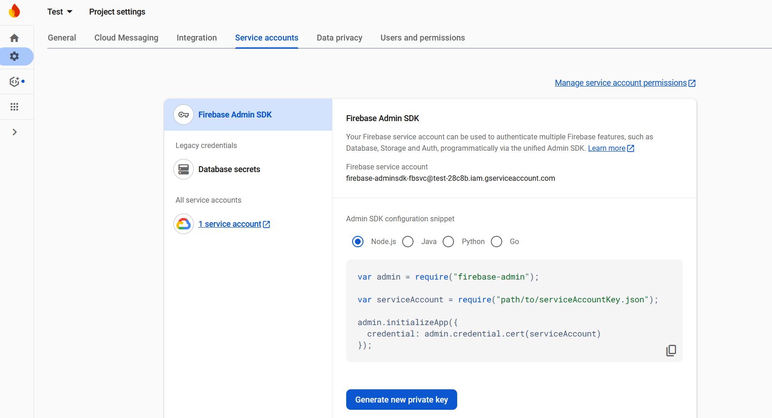Choose the Go radio button

[497, 242]
